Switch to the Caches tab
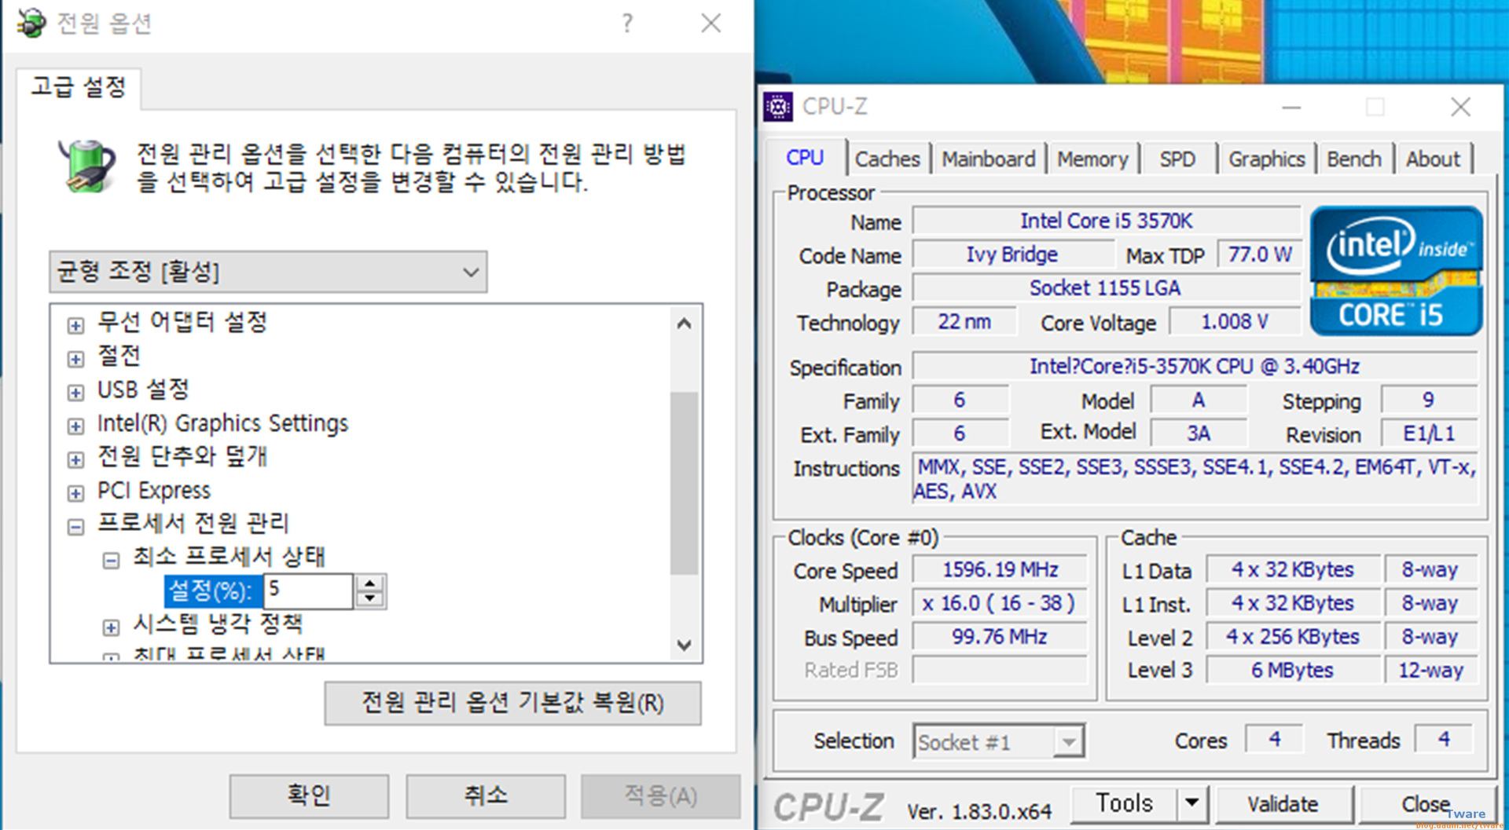 [x=887, y=159]
